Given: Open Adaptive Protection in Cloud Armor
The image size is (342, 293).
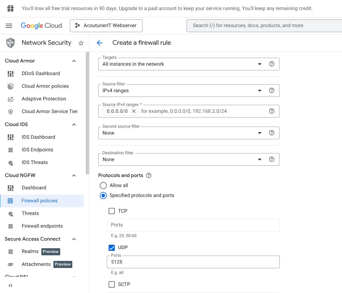Looking at the screenshot, I should click(x=44, y=99).
